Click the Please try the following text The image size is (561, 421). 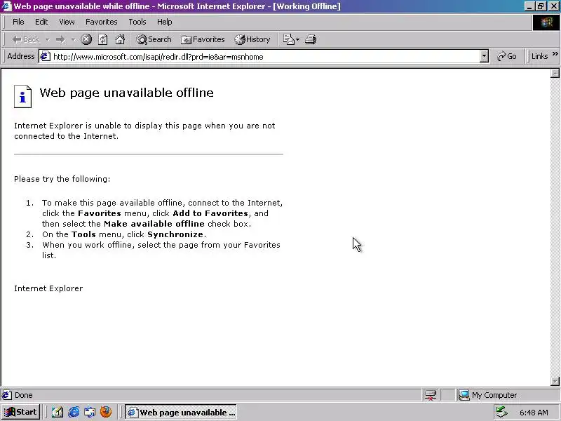[x=62, y=179]
